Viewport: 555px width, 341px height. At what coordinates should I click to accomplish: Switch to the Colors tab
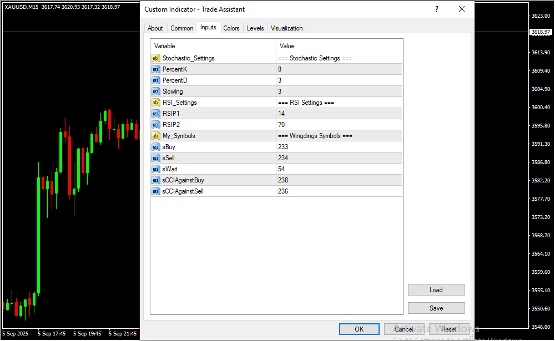[231, 28]
